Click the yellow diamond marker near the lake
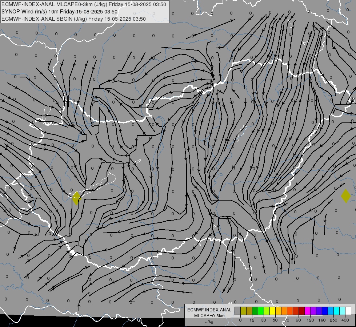This screenshot has width=356, height=327. click(x=76, y=198)
